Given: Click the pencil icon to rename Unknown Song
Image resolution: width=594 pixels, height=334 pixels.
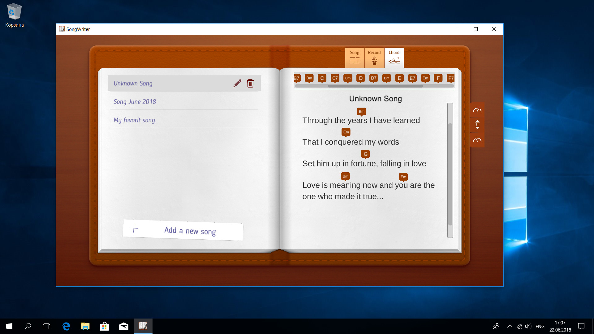Looking at the screenshot, I should pos(237,83).
